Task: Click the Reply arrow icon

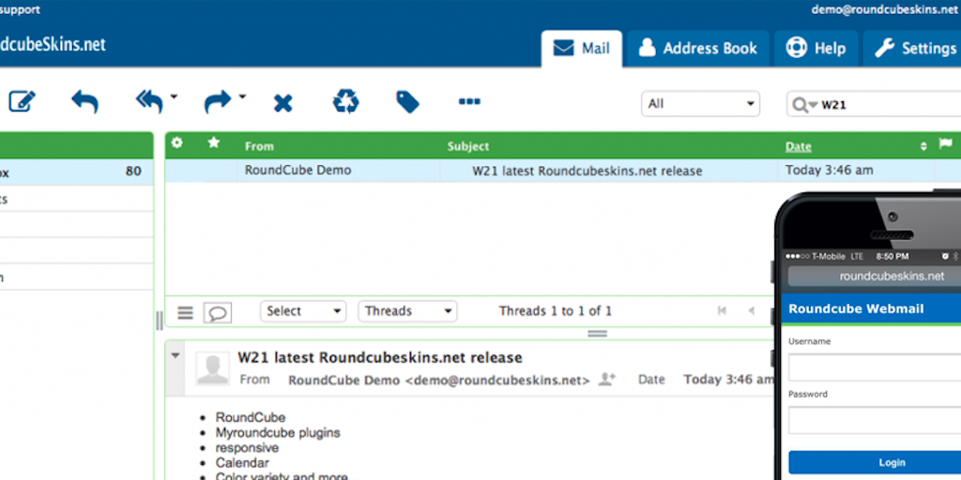Action: 84,101
